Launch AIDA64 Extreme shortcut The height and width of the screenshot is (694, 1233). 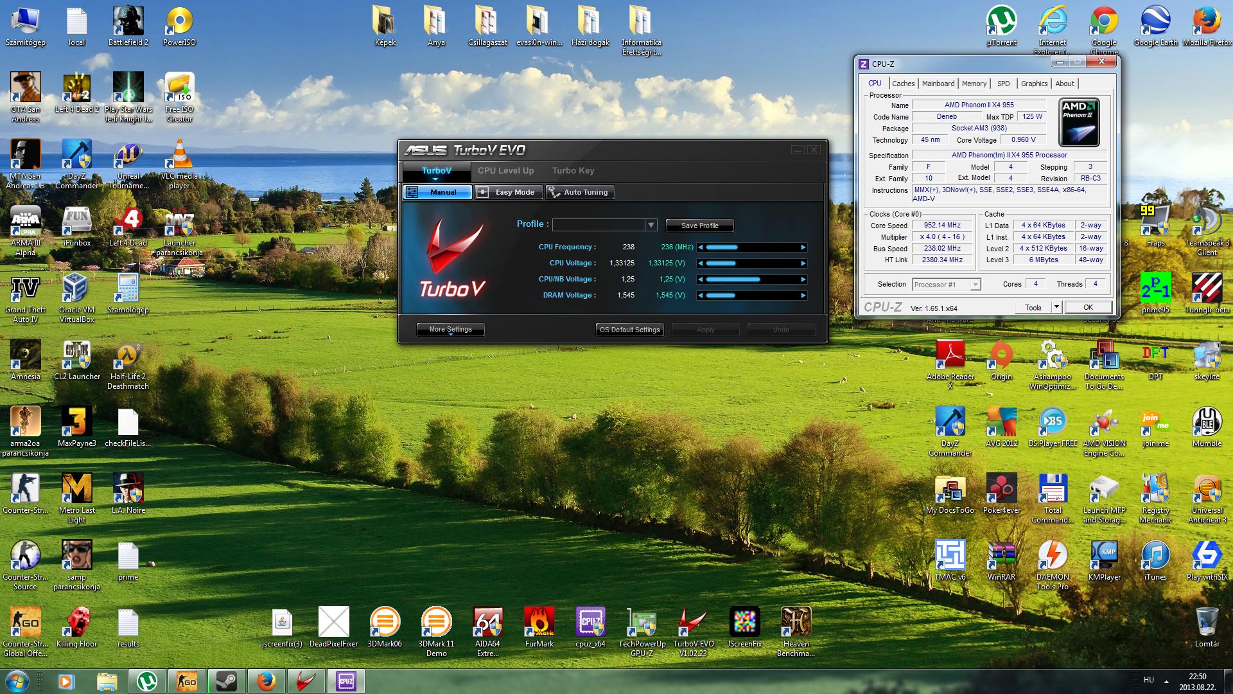[487, 632]
